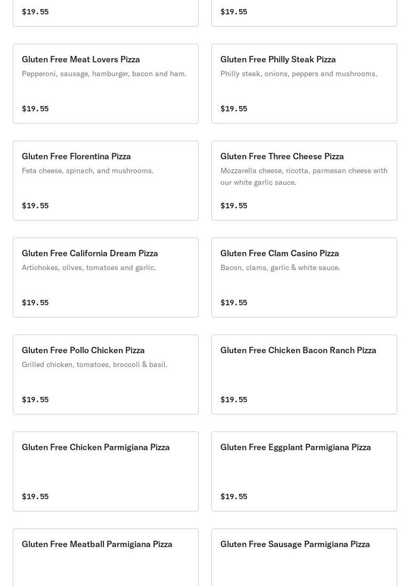Open Gluten Free Chicken Parmigiana Pizza

(105, 471)
